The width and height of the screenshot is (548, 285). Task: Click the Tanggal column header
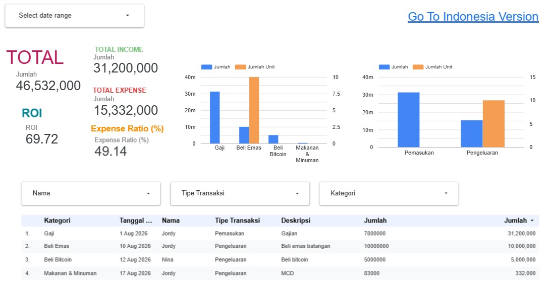tap(136, 221)
